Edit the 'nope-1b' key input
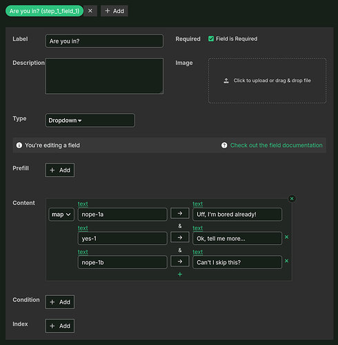This screenshot has width=338, height=345. click(122, 262)
